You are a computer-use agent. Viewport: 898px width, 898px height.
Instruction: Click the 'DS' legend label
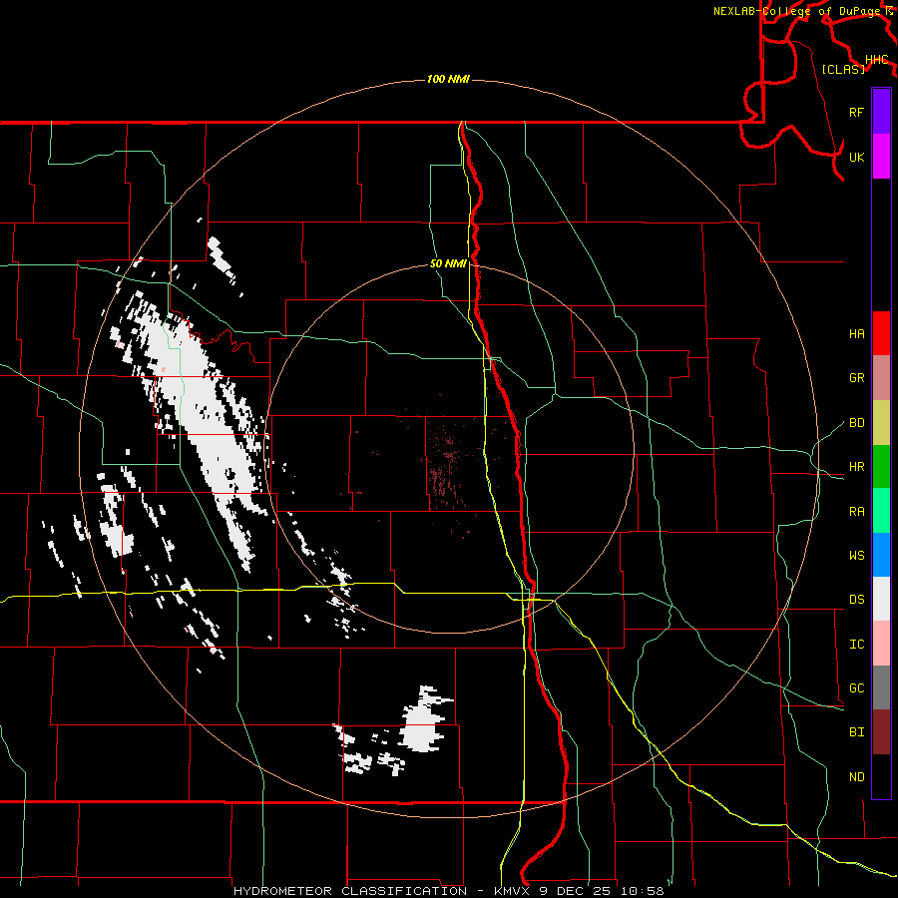pyautogui.click(x=856, y=600)
